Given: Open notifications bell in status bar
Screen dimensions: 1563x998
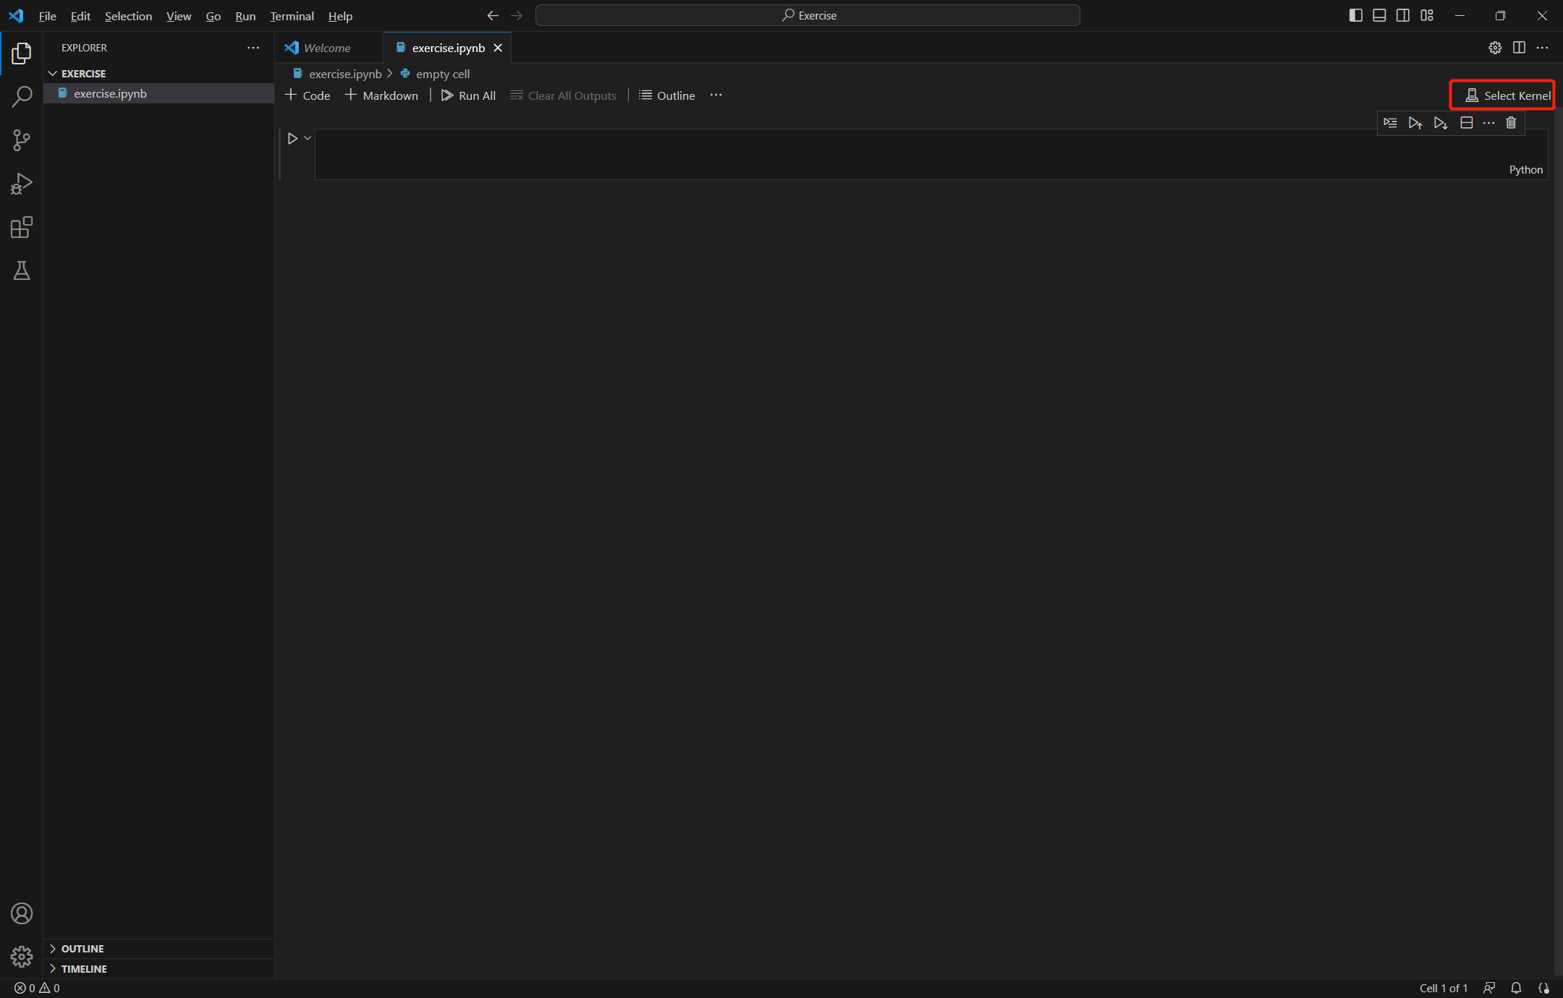Looking at the screenshot, I should click(1516, 988).
